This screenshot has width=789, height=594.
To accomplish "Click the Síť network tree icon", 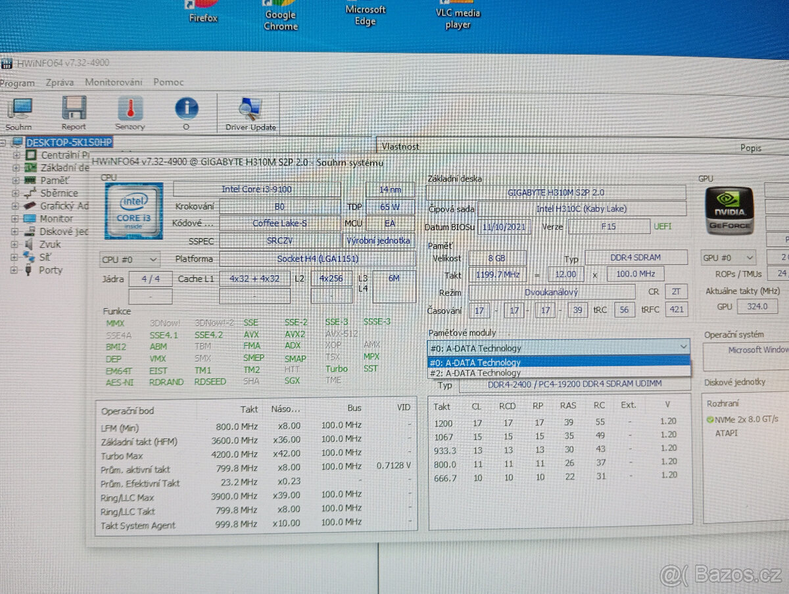I will [x=30, y=257].
